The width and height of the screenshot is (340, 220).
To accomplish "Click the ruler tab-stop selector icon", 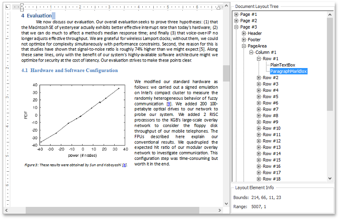I will tap(7, 7).
